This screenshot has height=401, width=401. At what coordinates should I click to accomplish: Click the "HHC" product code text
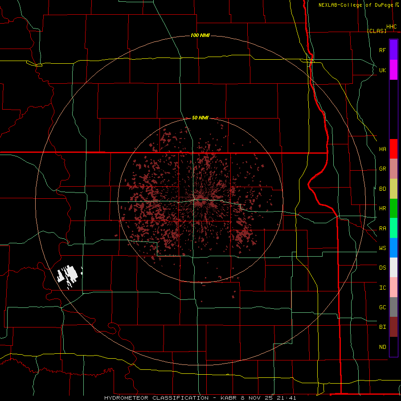click(392, 27)
